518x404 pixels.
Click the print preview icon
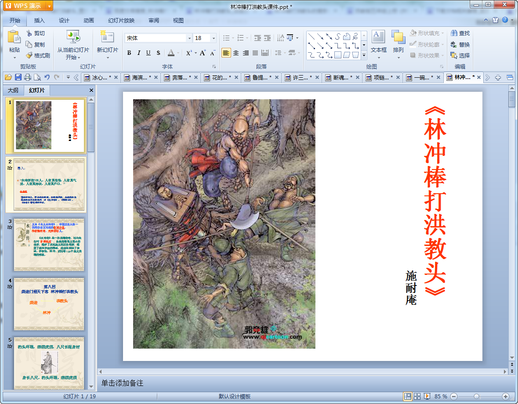37,77
